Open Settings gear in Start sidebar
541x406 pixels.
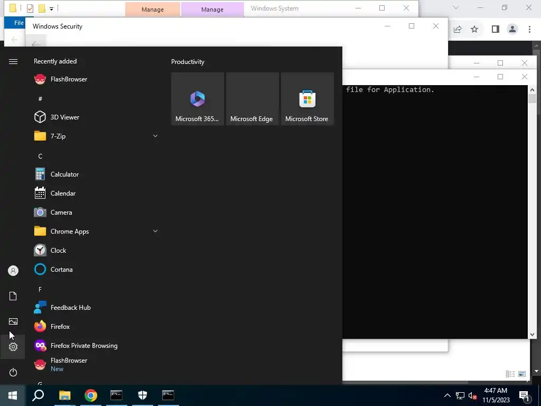[x=13, y=347]
